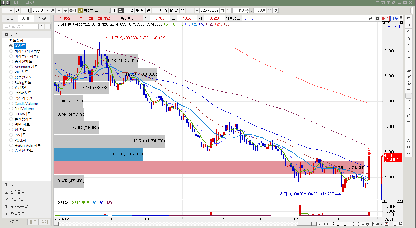
Task: Click the pause playback icon
Action: [x=323, y=224]
